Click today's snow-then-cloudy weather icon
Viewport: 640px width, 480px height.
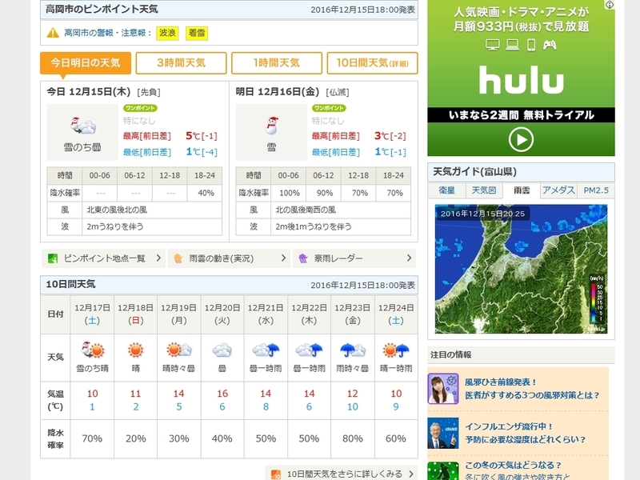(x=83, y=126)
